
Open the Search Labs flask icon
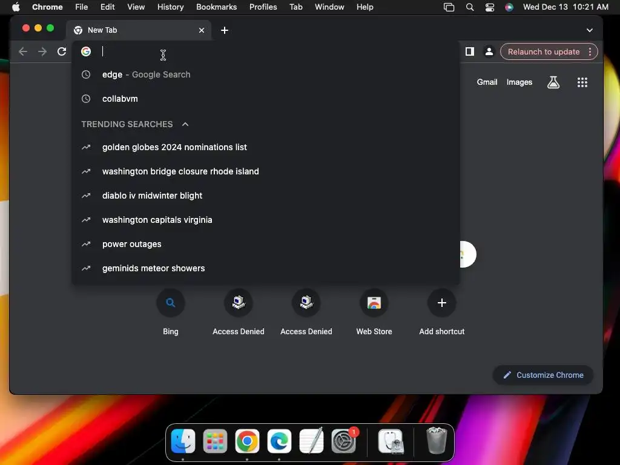click(x=553, y=82)
